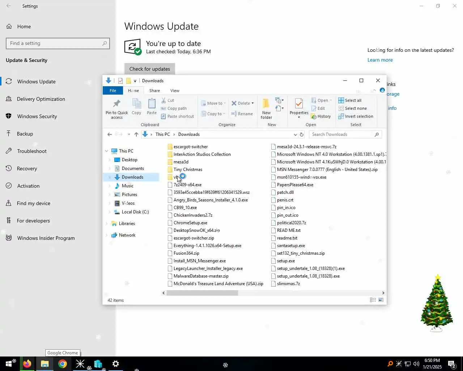Click the Find a setting search box
463x371 pixels.
pos(58,43)
